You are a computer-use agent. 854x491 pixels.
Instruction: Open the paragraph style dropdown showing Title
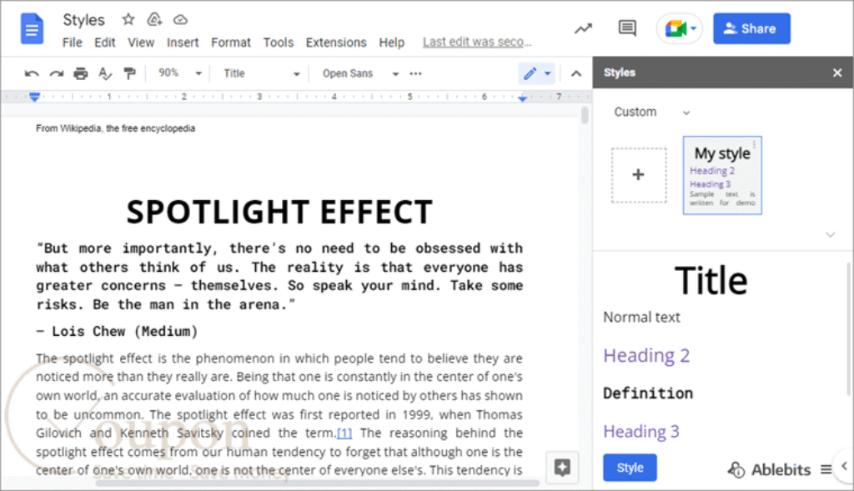(x=261, y=73)
